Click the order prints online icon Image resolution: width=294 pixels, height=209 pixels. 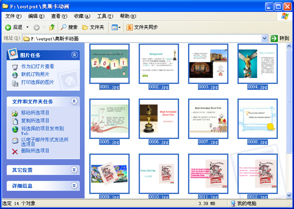[x=15, y=75]
